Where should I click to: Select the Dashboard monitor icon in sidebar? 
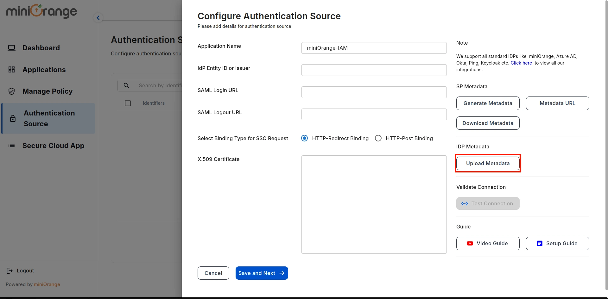(x=12, y=48)
